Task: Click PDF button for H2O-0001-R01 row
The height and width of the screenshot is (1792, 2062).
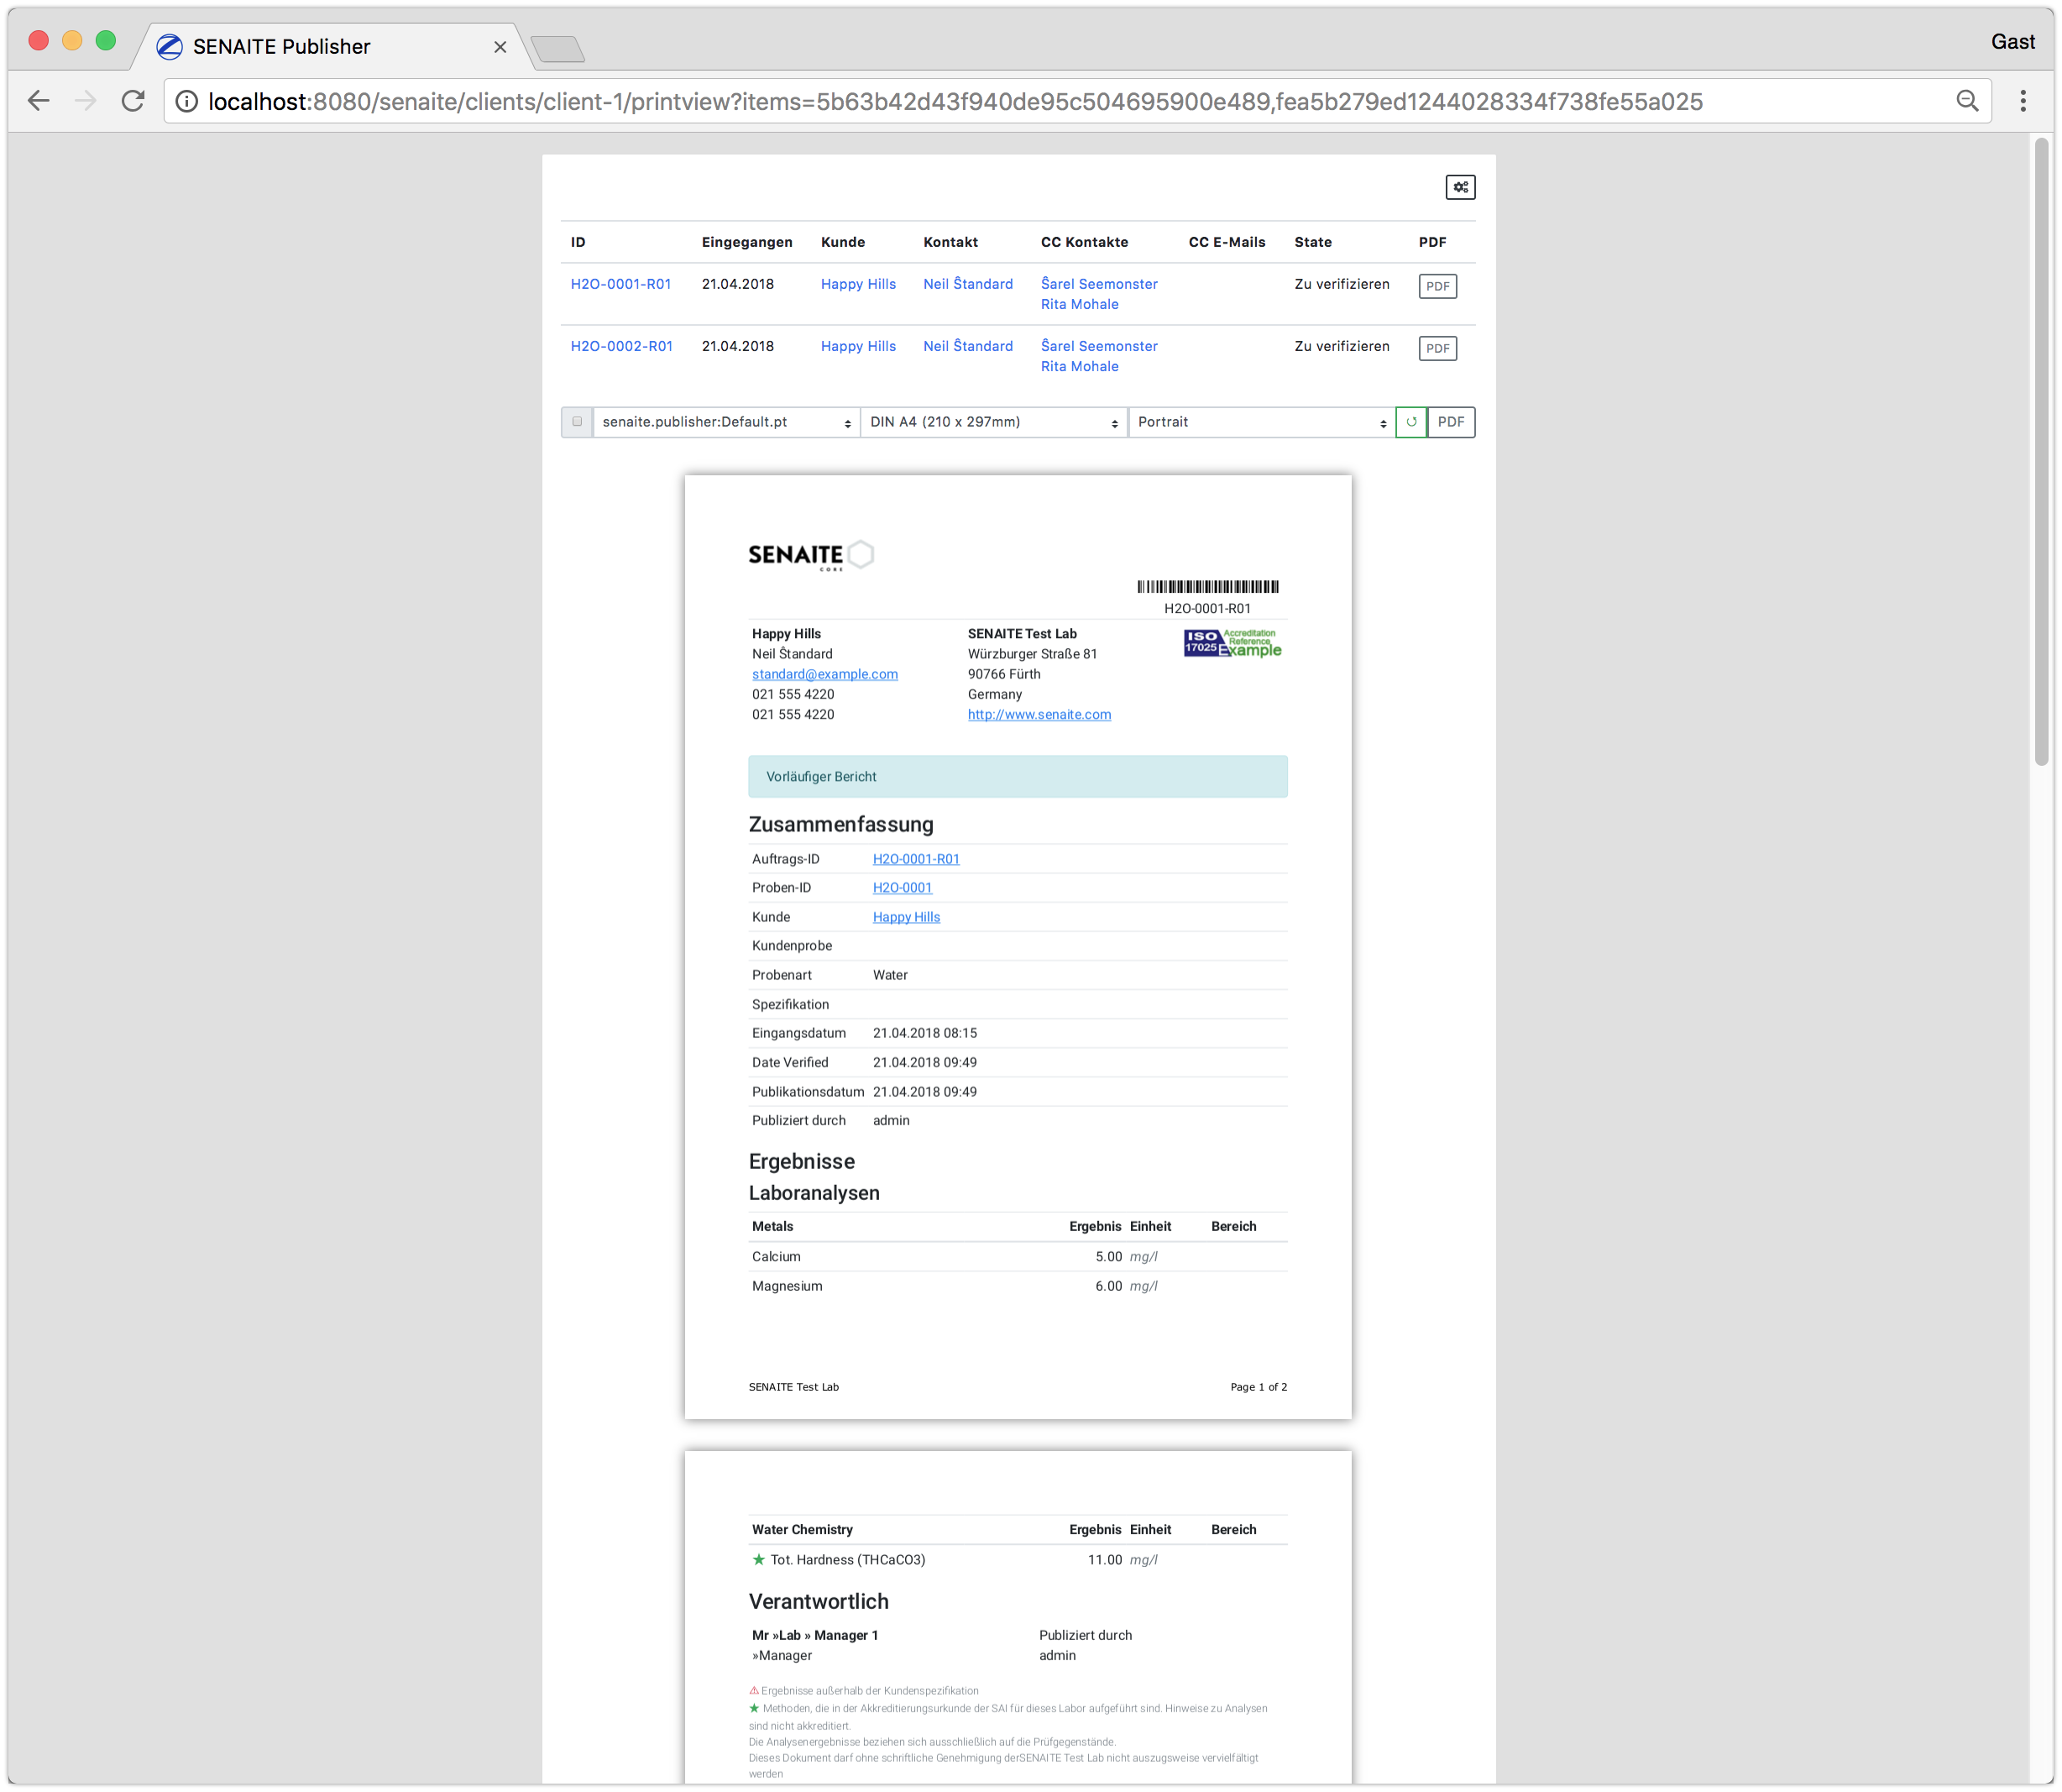Action: (1437, 286)
